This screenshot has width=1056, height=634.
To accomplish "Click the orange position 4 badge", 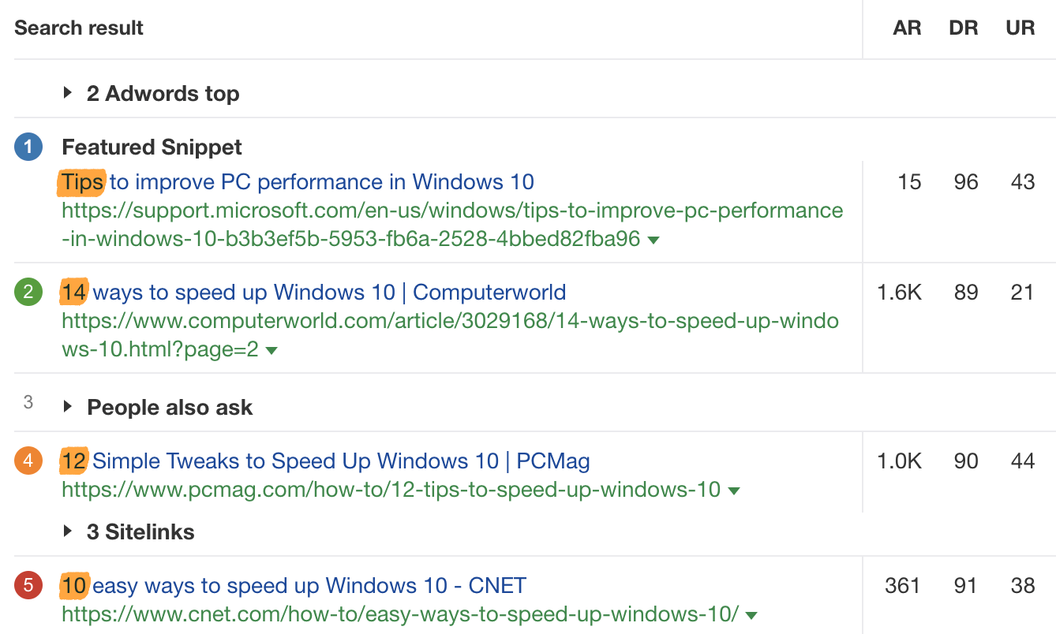I will pos(28,461).
